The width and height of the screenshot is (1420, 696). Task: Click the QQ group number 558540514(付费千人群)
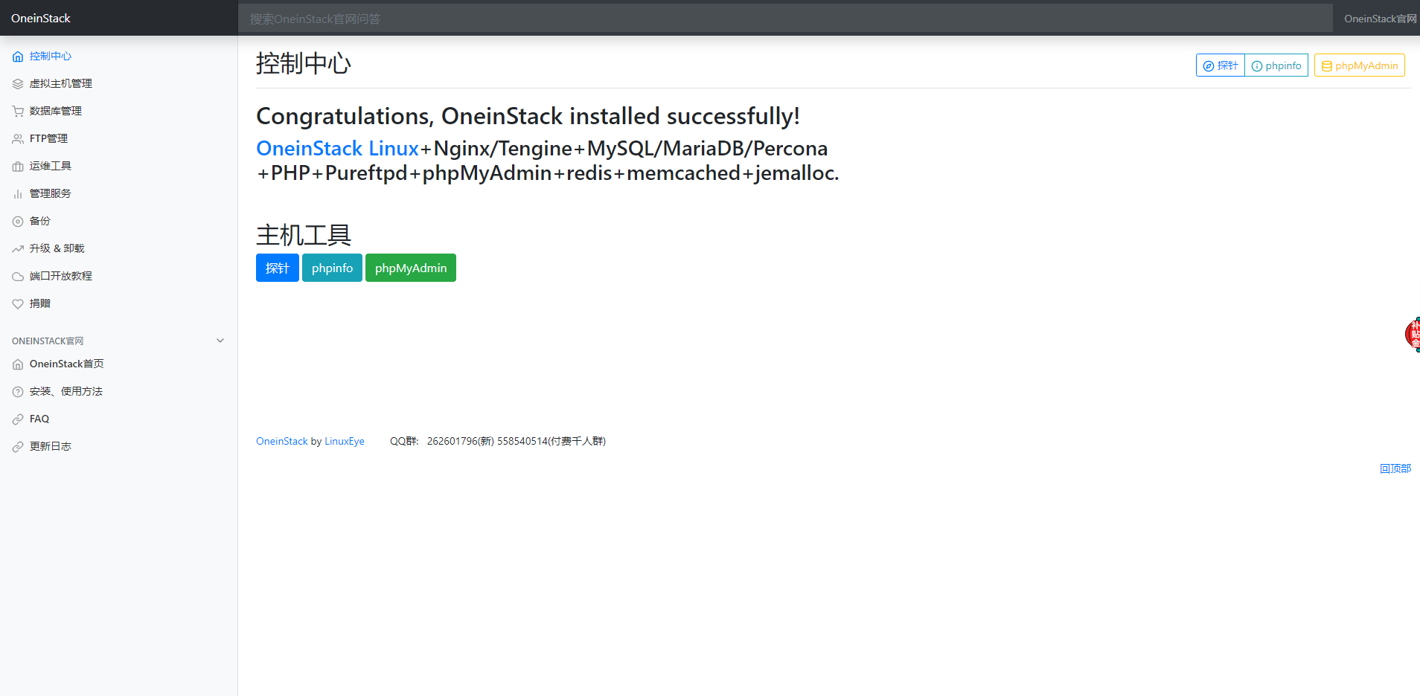point(551,441)
